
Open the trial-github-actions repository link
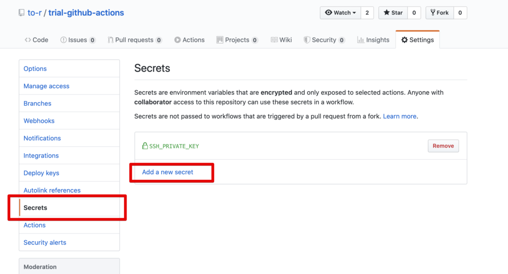point(86,12)
